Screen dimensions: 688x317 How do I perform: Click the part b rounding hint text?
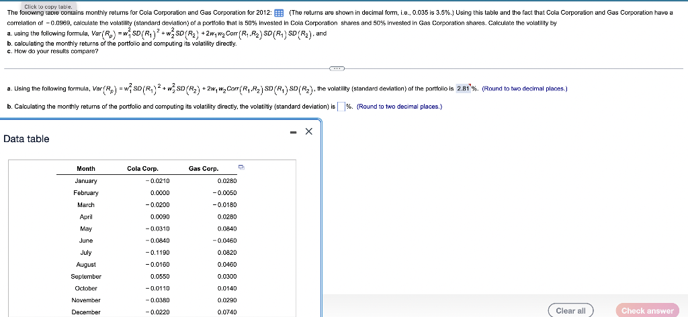pos(399,107)
